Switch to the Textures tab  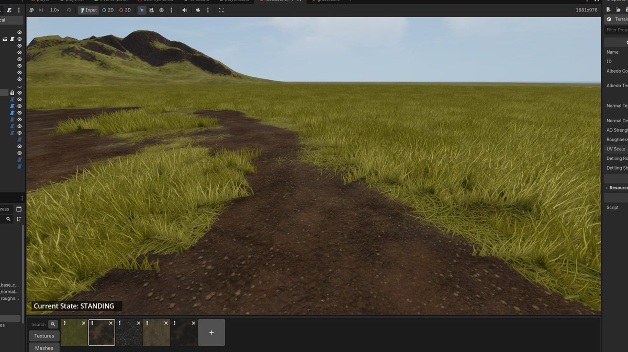tap(44, 336)
